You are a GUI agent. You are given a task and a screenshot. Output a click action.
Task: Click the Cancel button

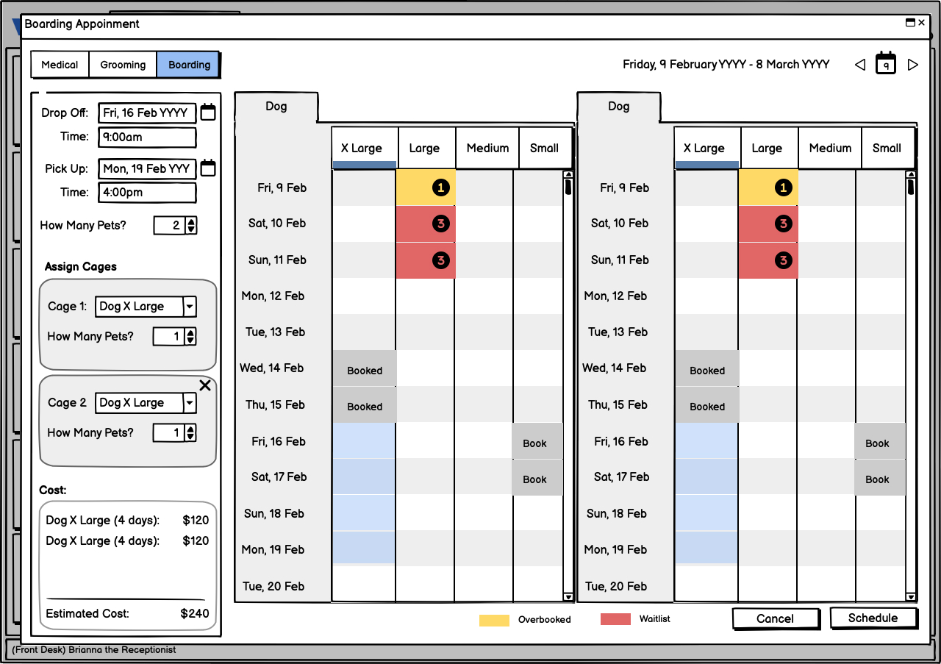[x=775, y=619]
